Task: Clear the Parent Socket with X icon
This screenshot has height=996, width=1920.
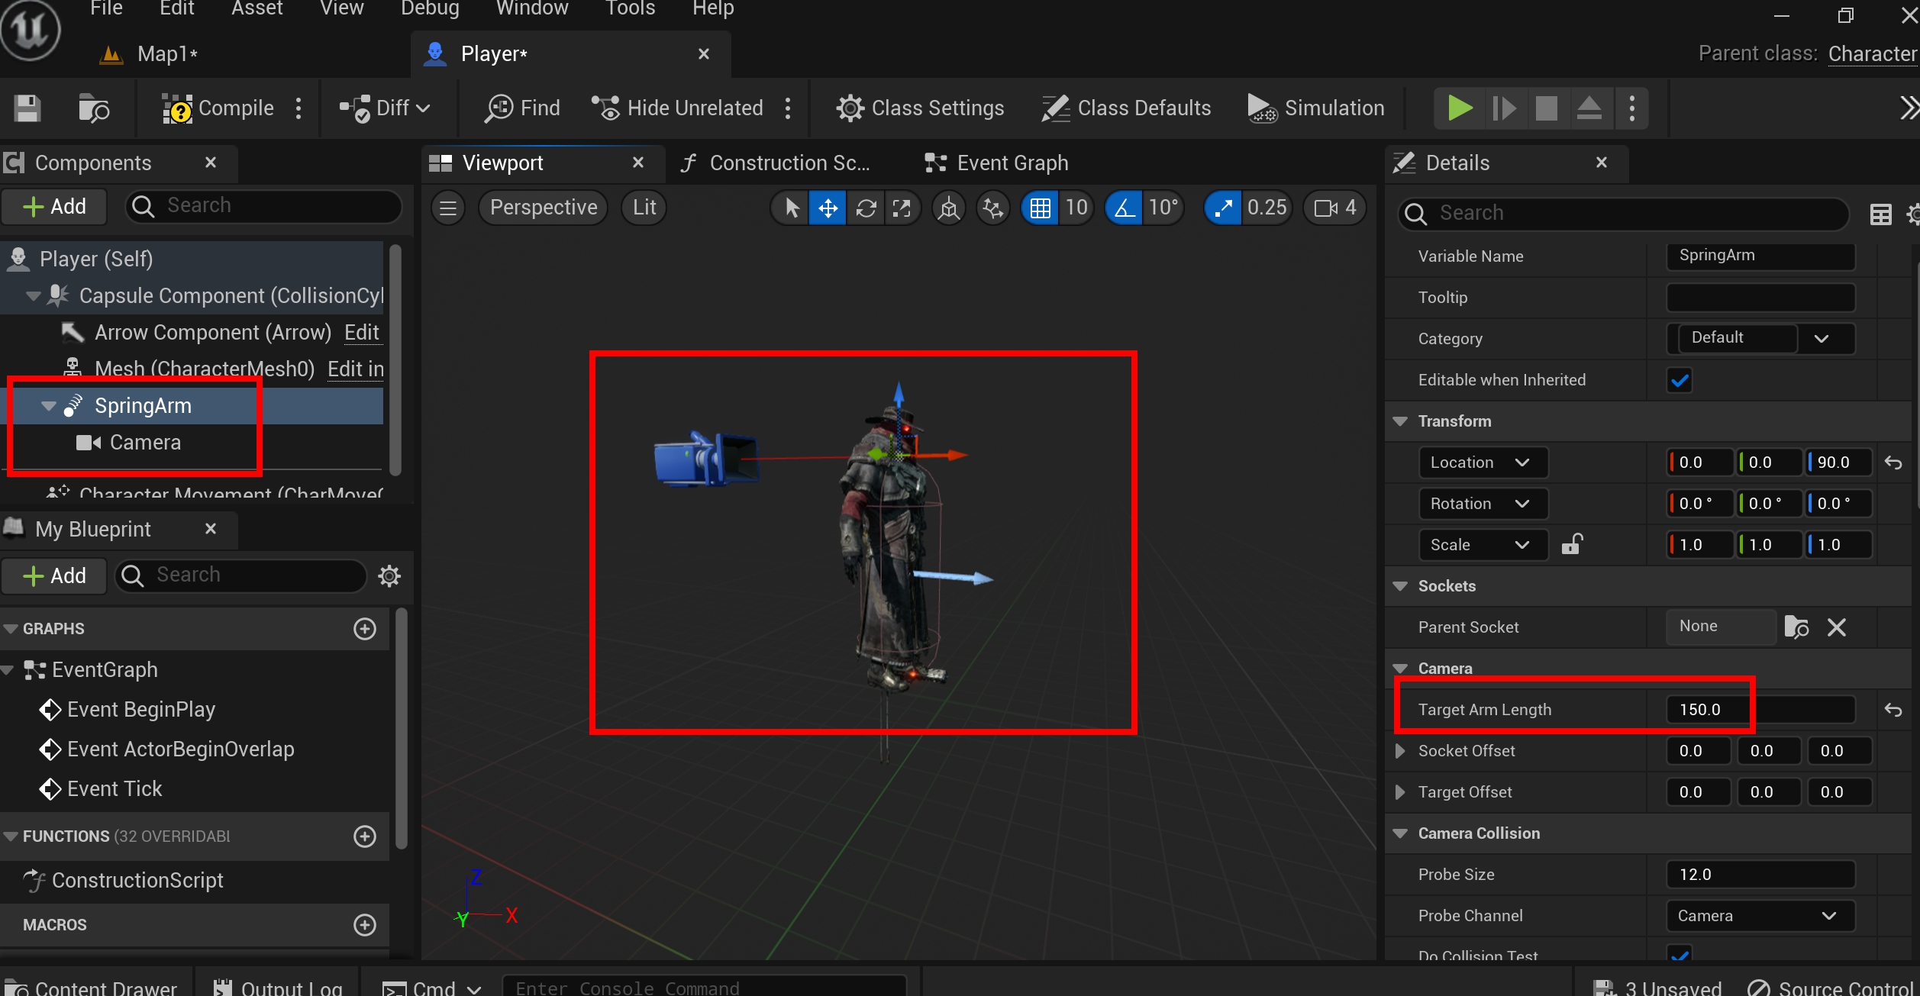Action: pos(1837,627)
